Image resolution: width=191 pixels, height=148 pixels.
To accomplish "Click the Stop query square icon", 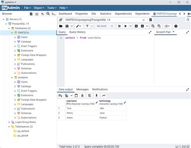I will click(119, 26).
